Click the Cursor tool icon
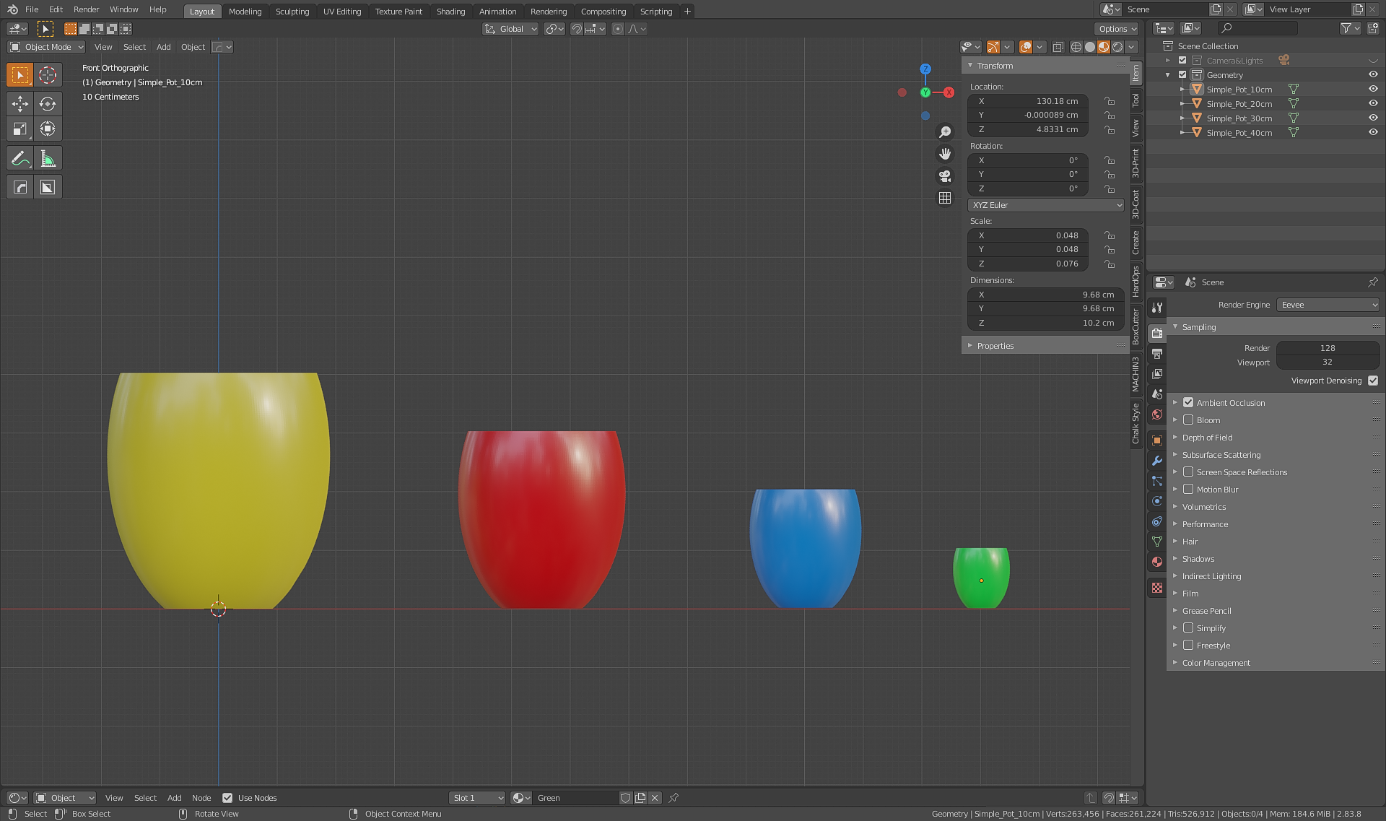 click(x=48, y=74)
